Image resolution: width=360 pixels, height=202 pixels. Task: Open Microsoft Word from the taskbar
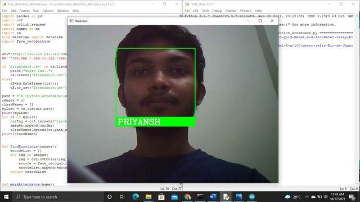pos(213,197)
